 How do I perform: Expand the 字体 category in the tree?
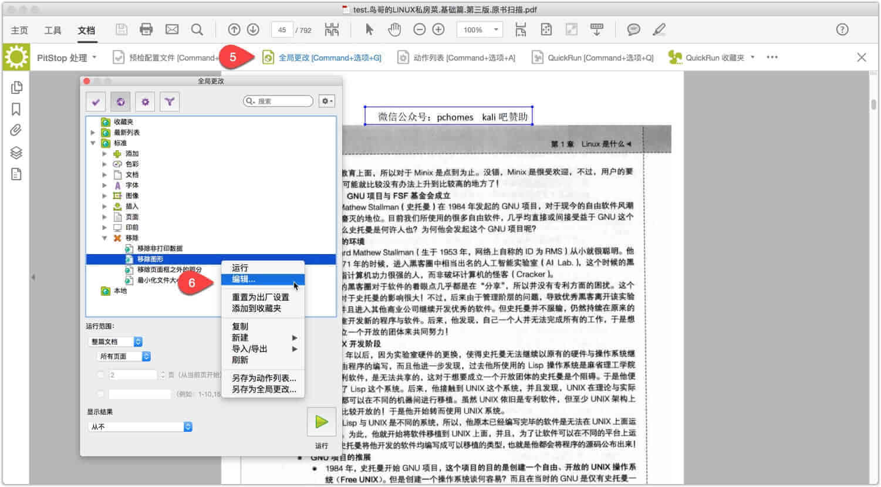click(104, 185)
